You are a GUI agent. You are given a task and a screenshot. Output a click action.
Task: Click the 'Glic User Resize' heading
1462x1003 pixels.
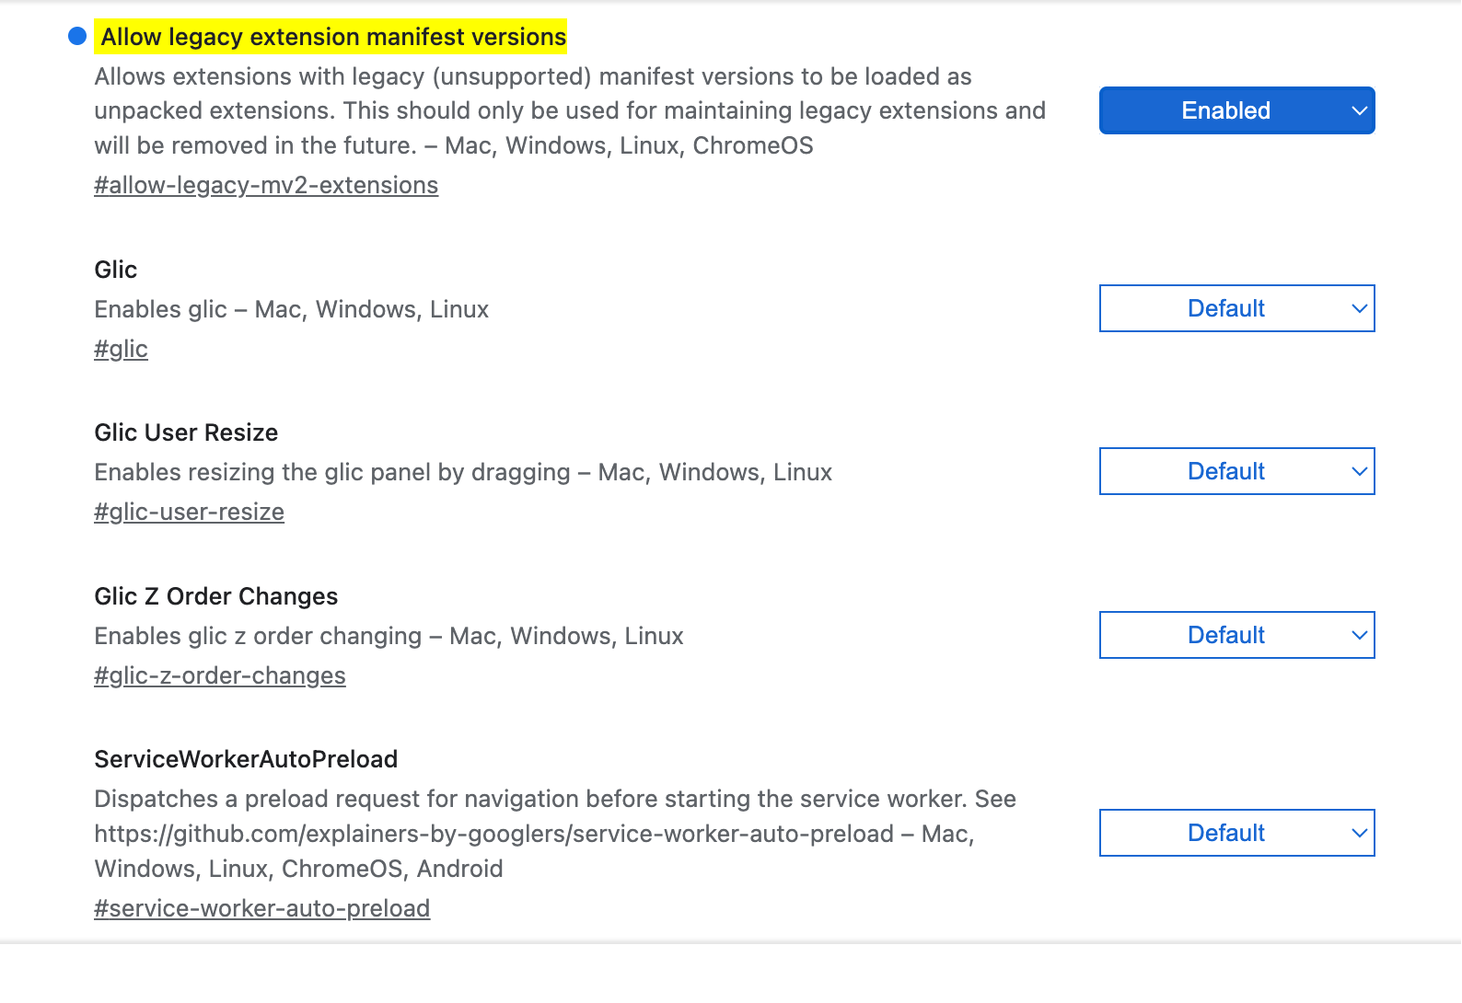pos(186,432)
